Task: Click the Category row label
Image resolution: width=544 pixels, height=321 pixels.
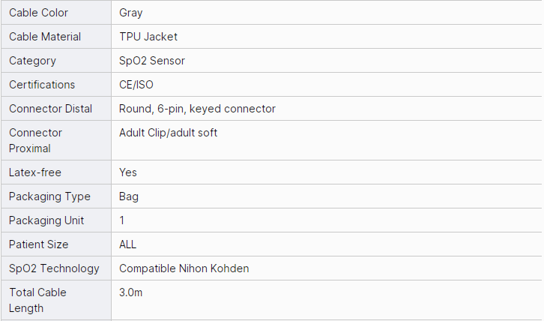Action: pos(32,61)
